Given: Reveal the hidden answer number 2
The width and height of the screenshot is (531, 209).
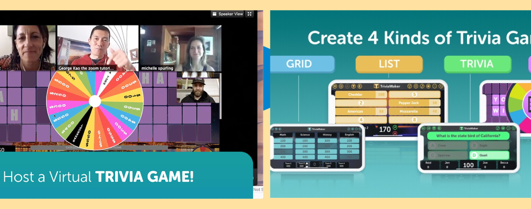Looking at the screenshot, I should click(x=361, y=103).
